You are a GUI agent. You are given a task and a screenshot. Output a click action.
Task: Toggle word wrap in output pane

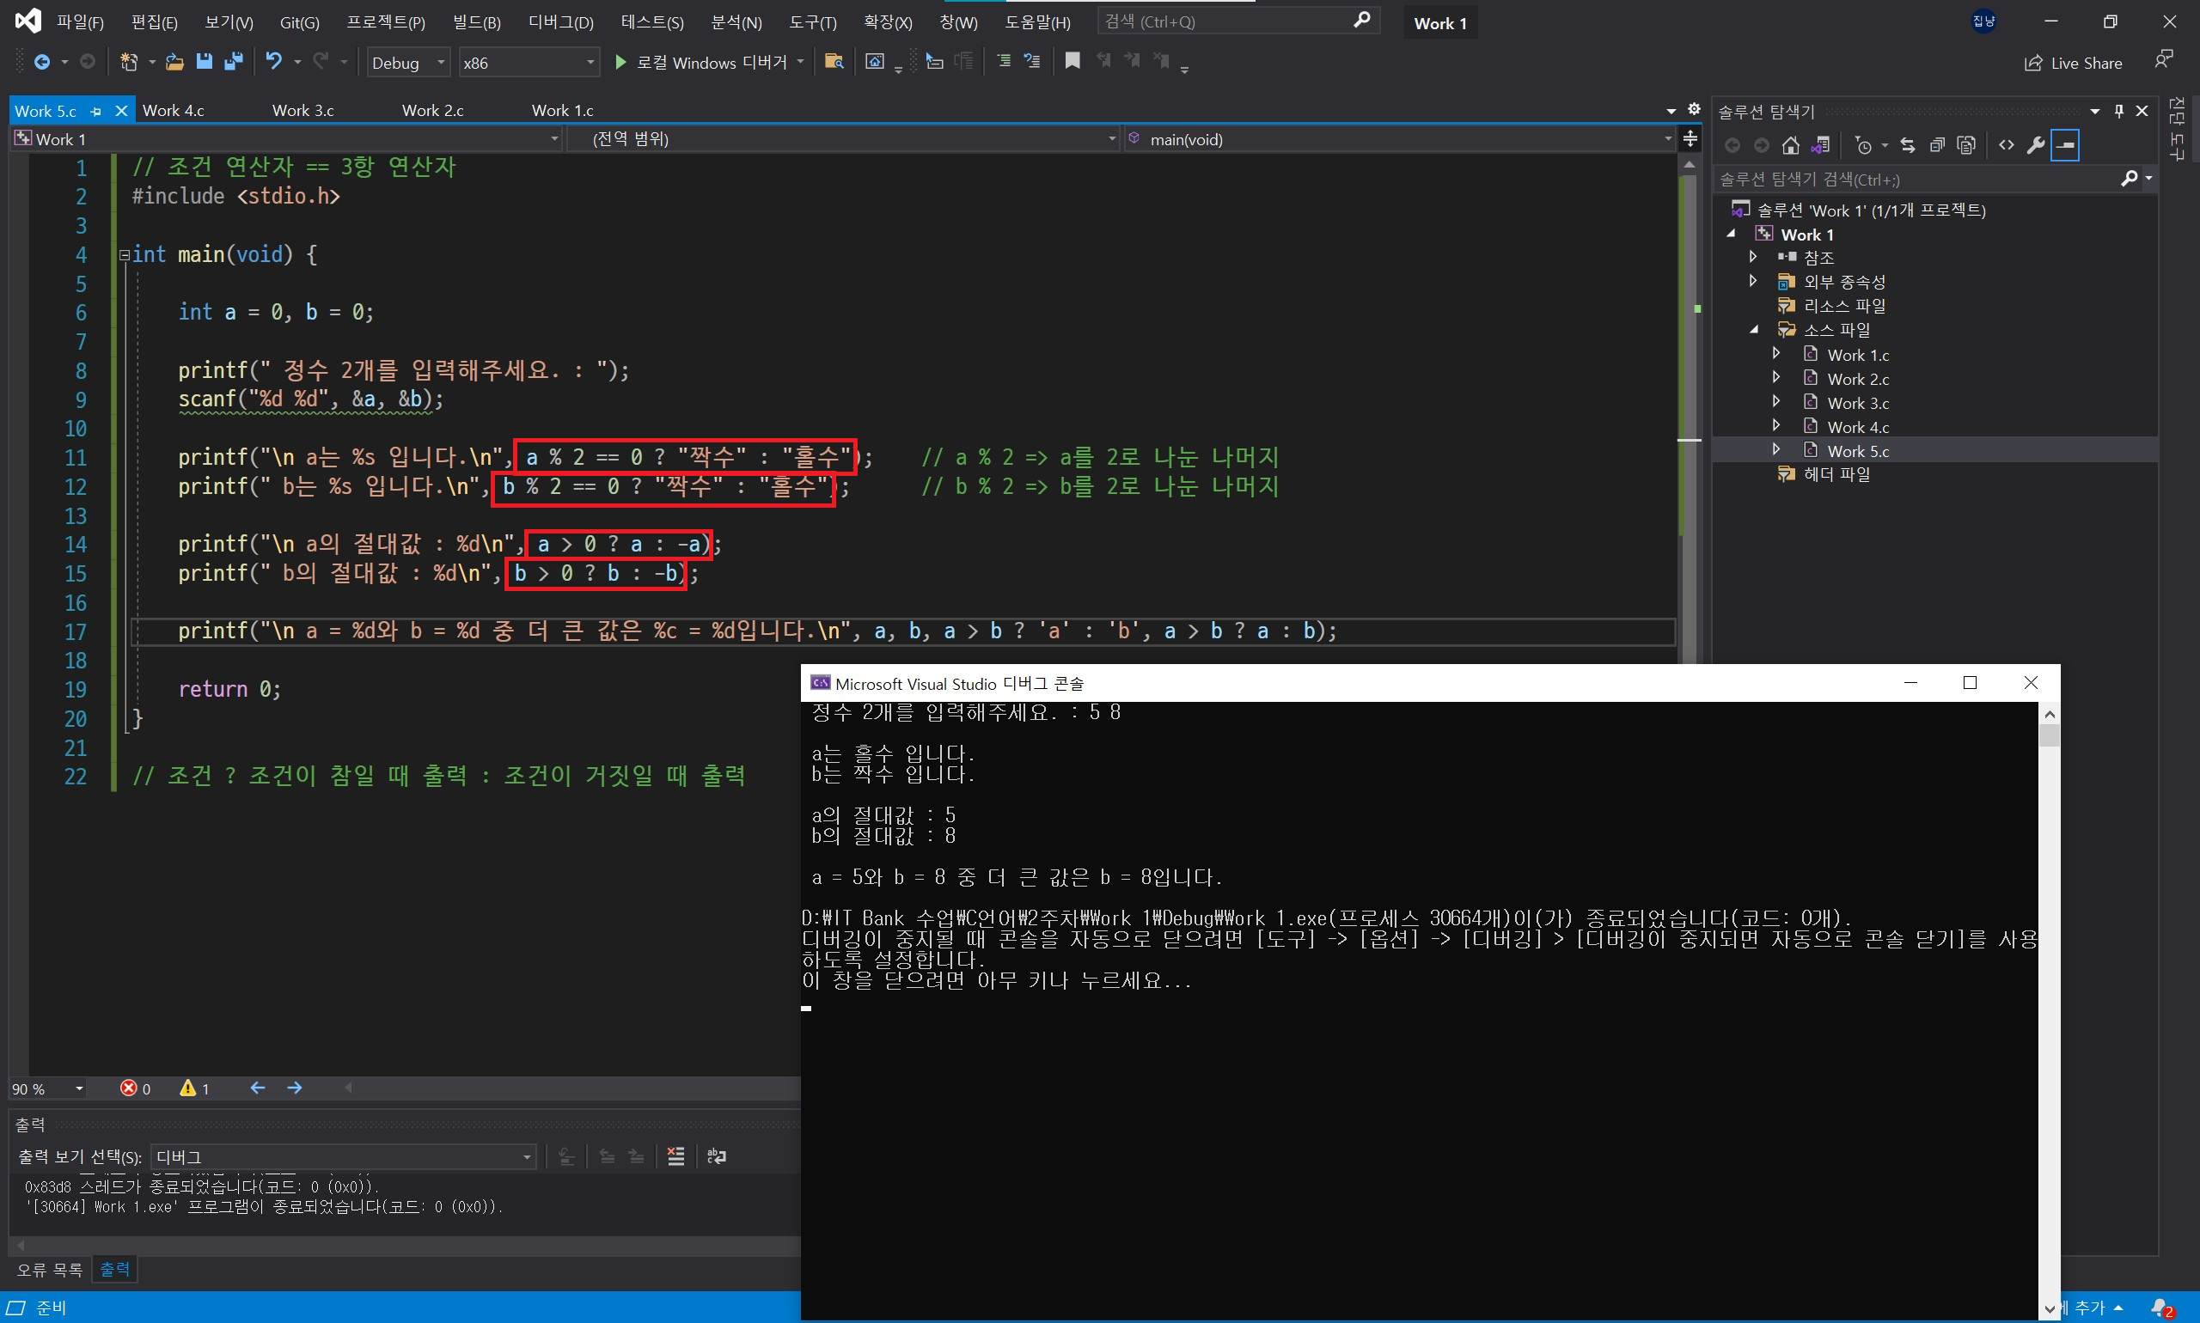point(716,1156)
